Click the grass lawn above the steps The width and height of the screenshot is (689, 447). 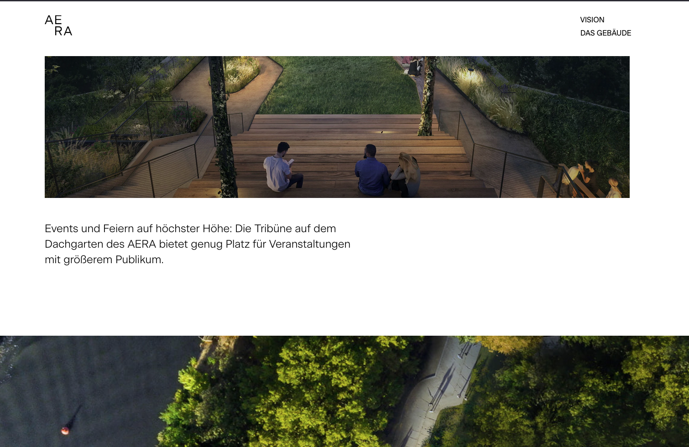[x=342, y=87]
